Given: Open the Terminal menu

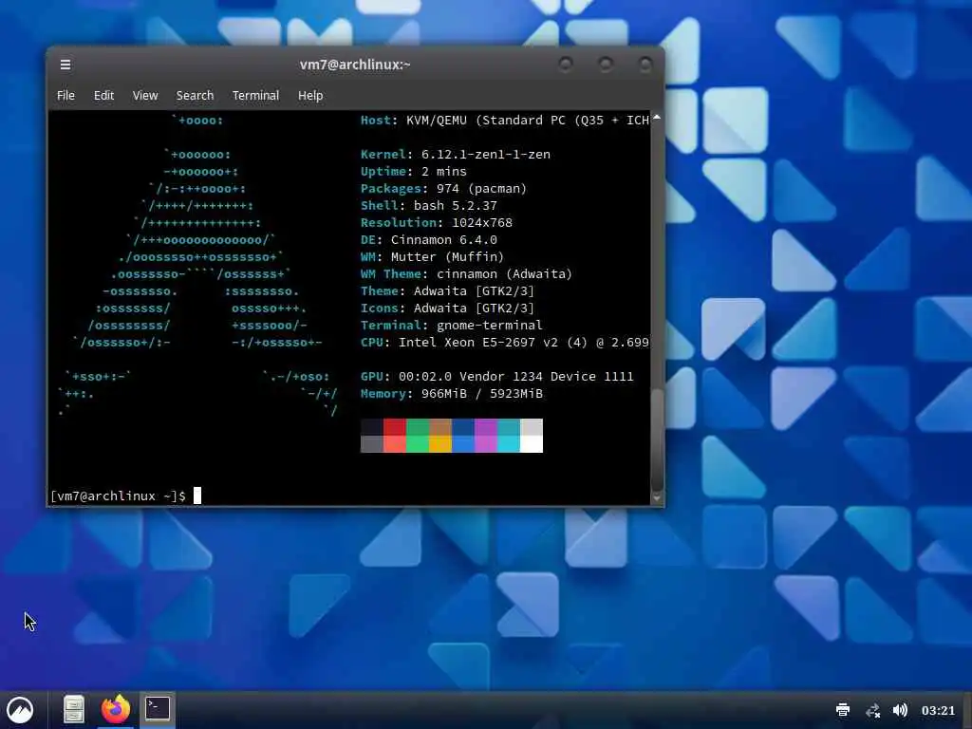Looking at the screenshot, I should pos(255,96).
